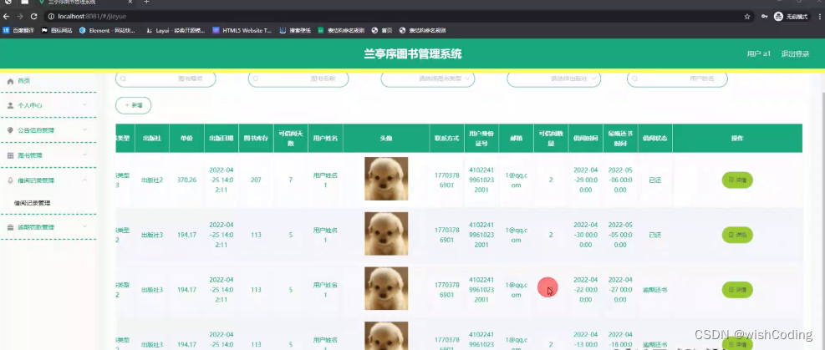Click home icon beside 首页 sidebar item
This screenshot has width=825, height=350.
click(x=10, y=82)
